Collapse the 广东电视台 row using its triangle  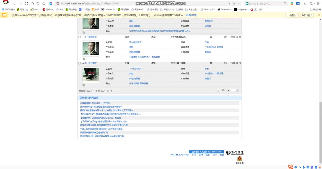(83, 37)
